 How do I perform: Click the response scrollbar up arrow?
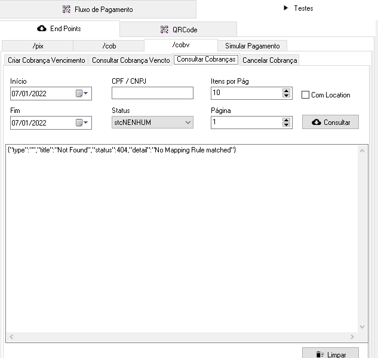[x=362, y=151]
